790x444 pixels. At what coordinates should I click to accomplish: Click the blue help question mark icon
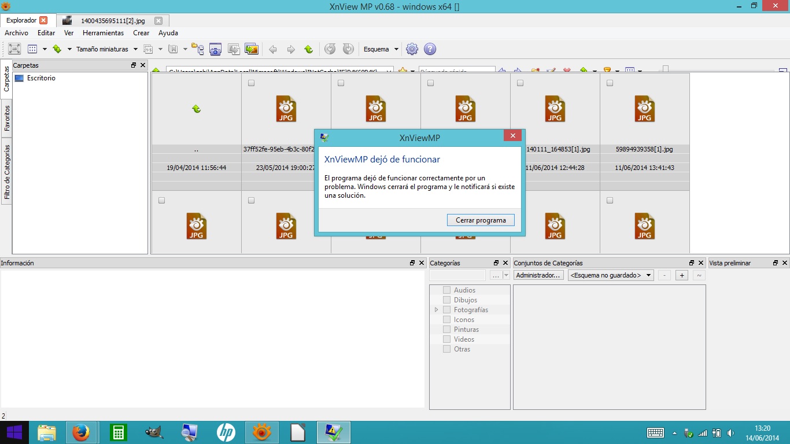click(430, 49)
